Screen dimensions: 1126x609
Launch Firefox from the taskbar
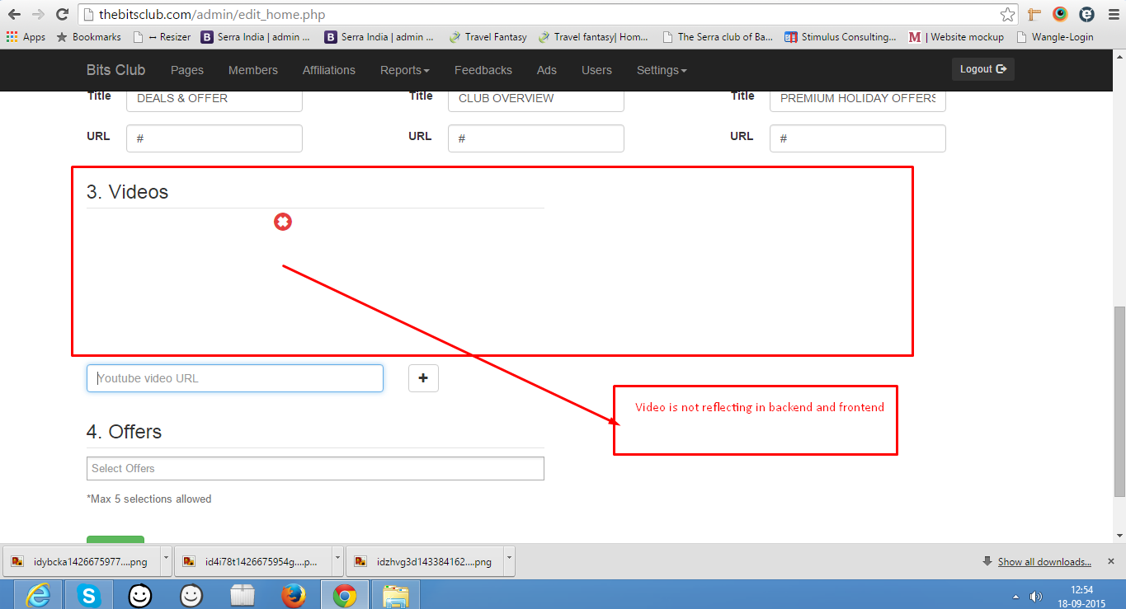(x=293, y=594)
